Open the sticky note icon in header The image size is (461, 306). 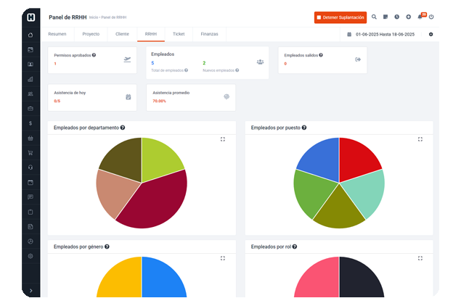(385, 17)
